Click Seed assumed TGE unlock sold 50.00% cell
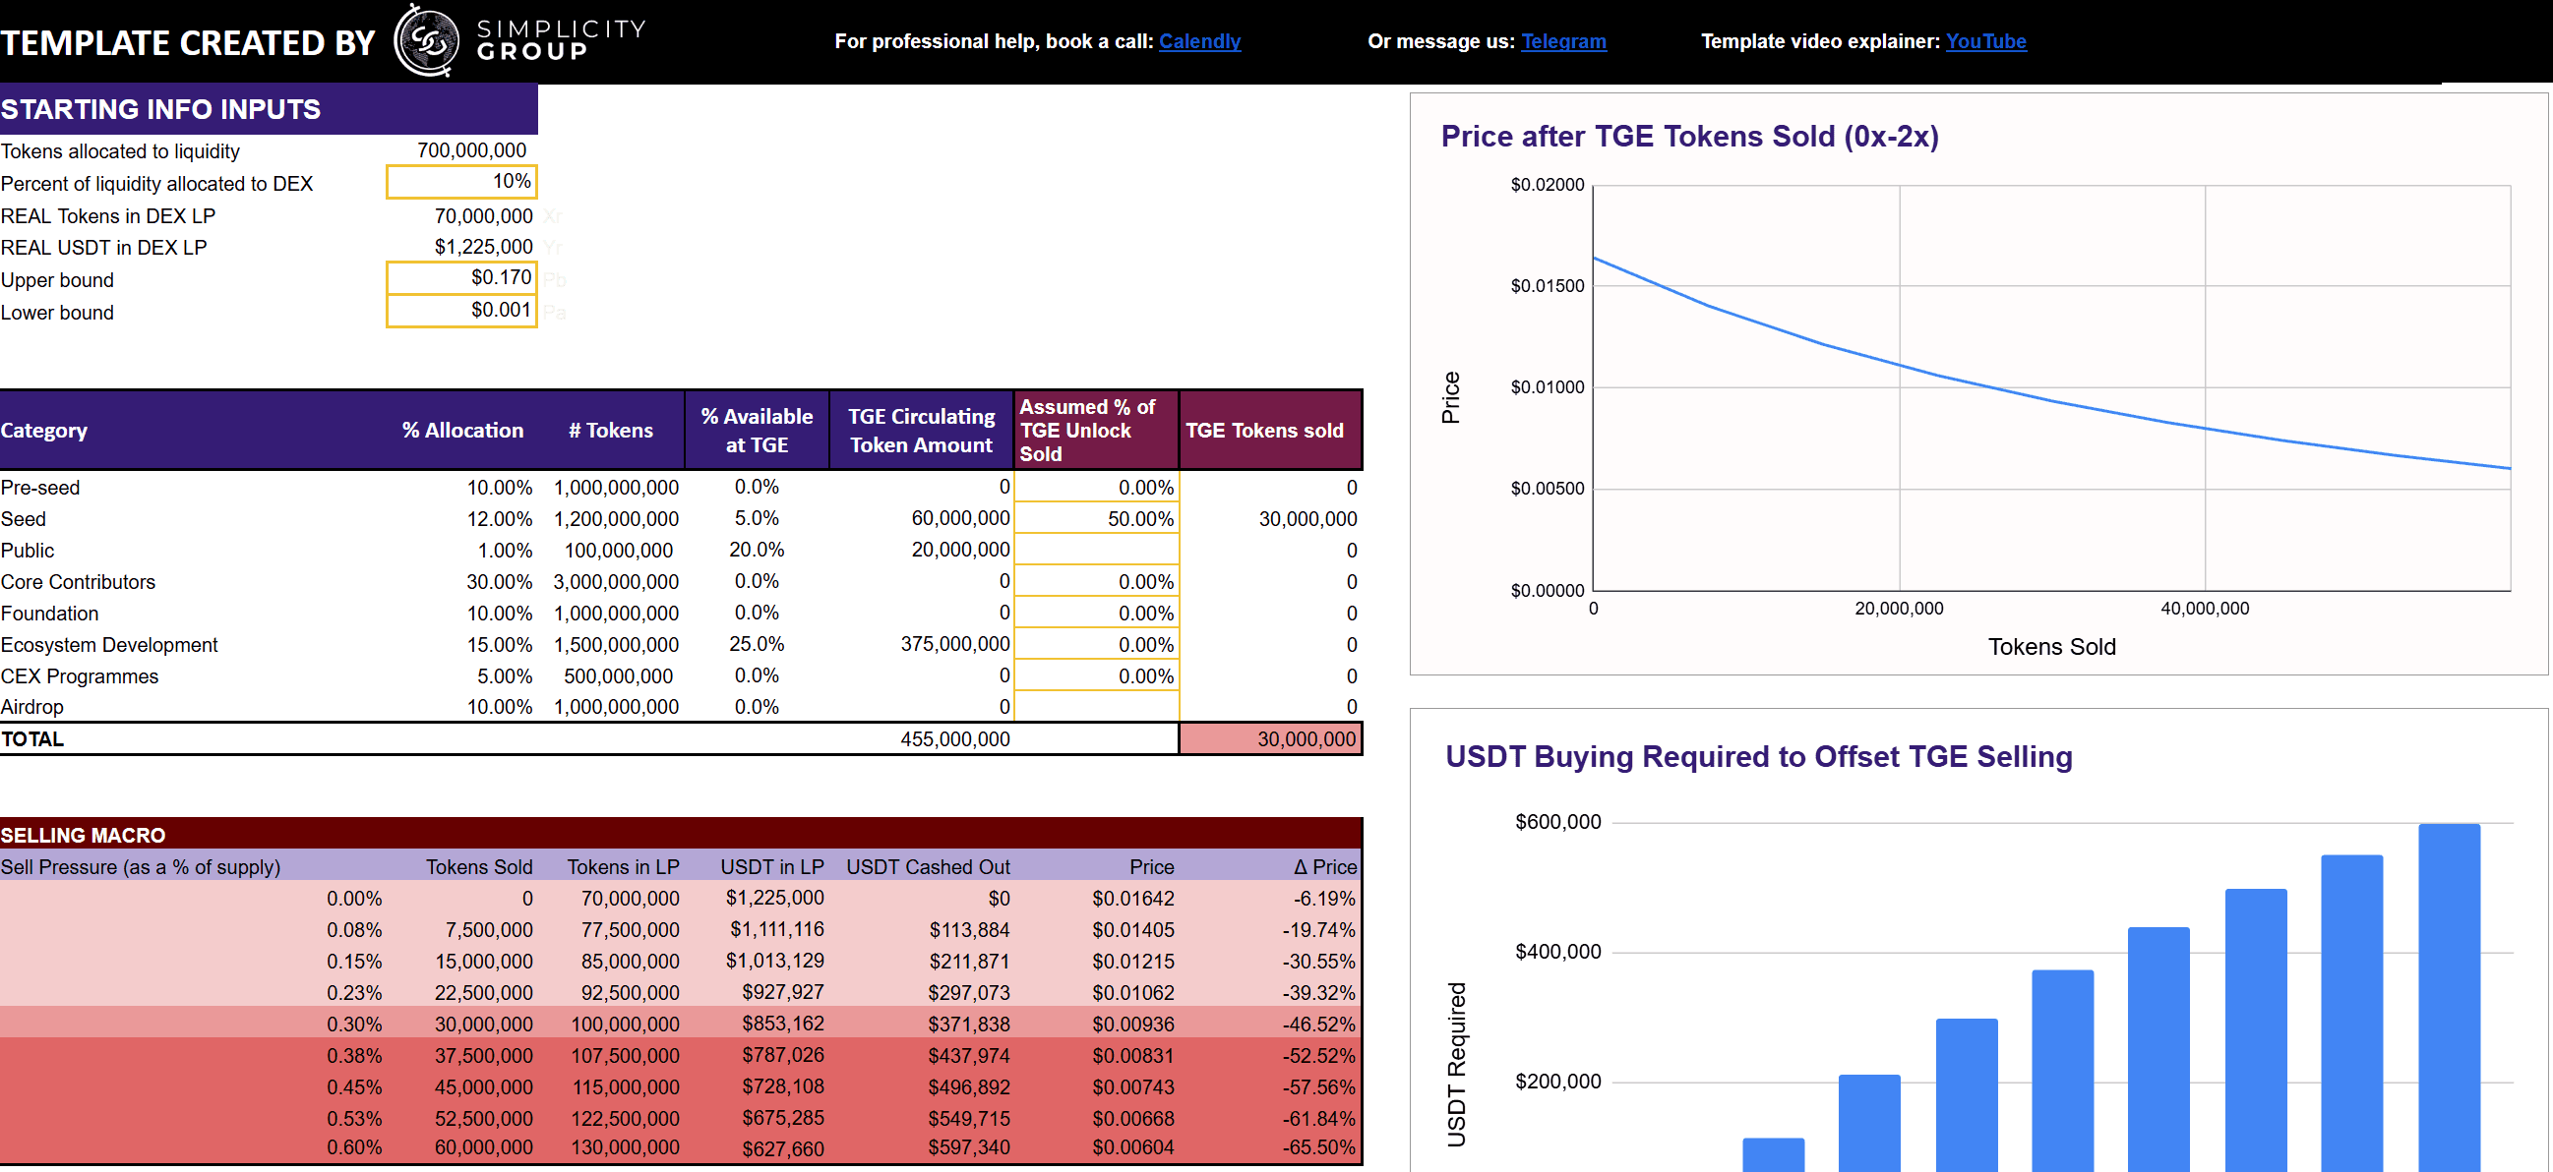This screenshot has width=2553, height=1172. coord(1096,518)
